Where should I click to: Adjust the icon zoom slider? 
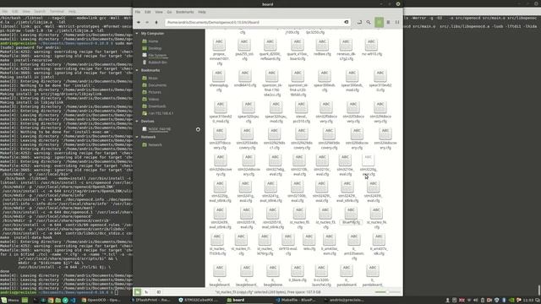pos(387,292)
